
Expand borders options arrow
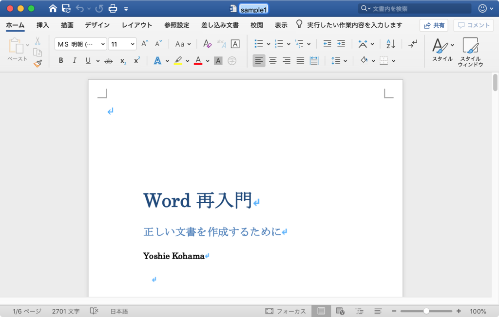394,61
